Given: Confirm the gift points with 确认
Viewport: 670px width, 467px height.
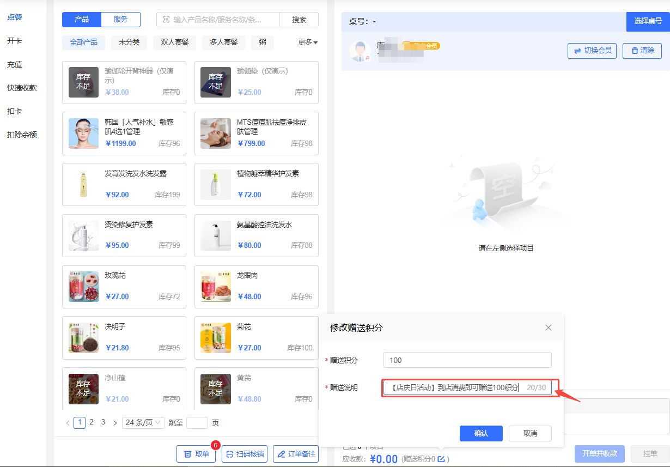Looking at the screenshot, I should (481, 433).
